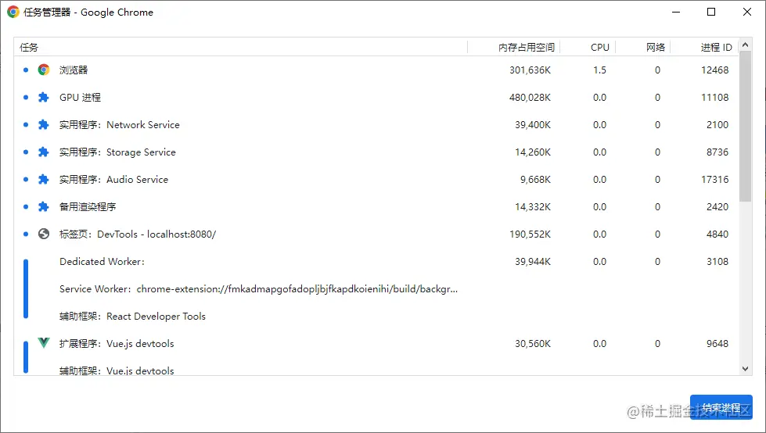Sort by the 任务 column header
The image size is (766, 433).
pos(240,47)
